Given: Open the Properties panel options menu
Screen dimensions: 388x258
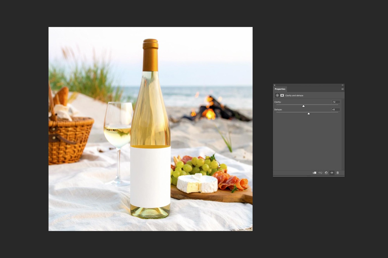Looking at the screenshot, I should point(343,89).
